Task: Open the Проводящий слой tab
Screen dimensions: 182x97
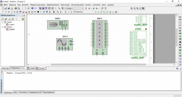Action: point(35,92)
